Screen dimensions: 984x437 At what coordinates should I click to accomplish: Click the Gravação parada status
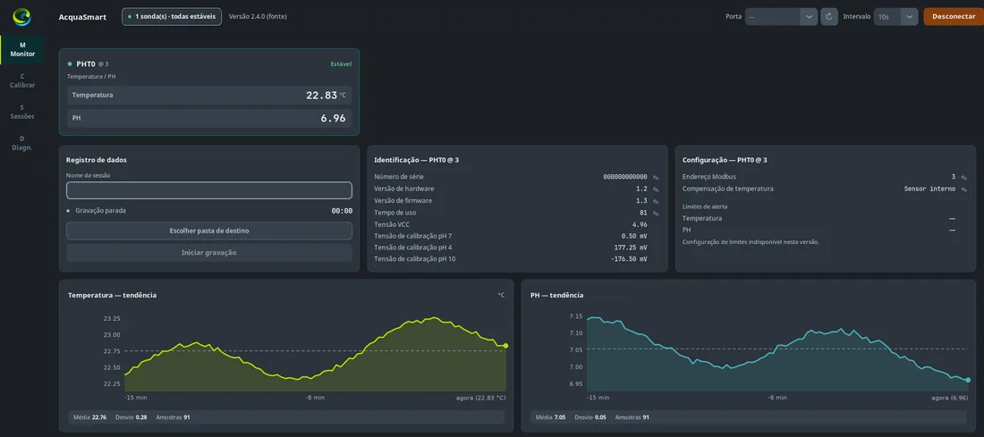[100, 211]
